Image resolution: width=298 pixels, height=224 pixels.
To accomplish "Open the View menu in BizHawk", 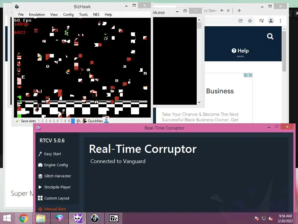I will click(54, 15).
